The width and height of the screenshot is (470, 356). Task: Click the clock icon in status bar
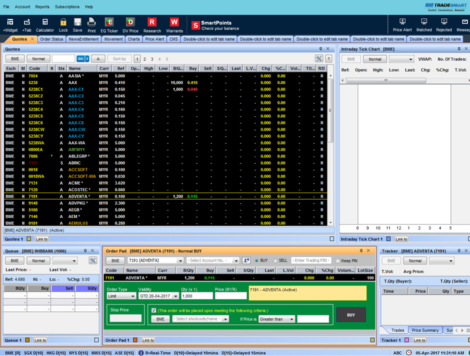[x=408, y=352]
